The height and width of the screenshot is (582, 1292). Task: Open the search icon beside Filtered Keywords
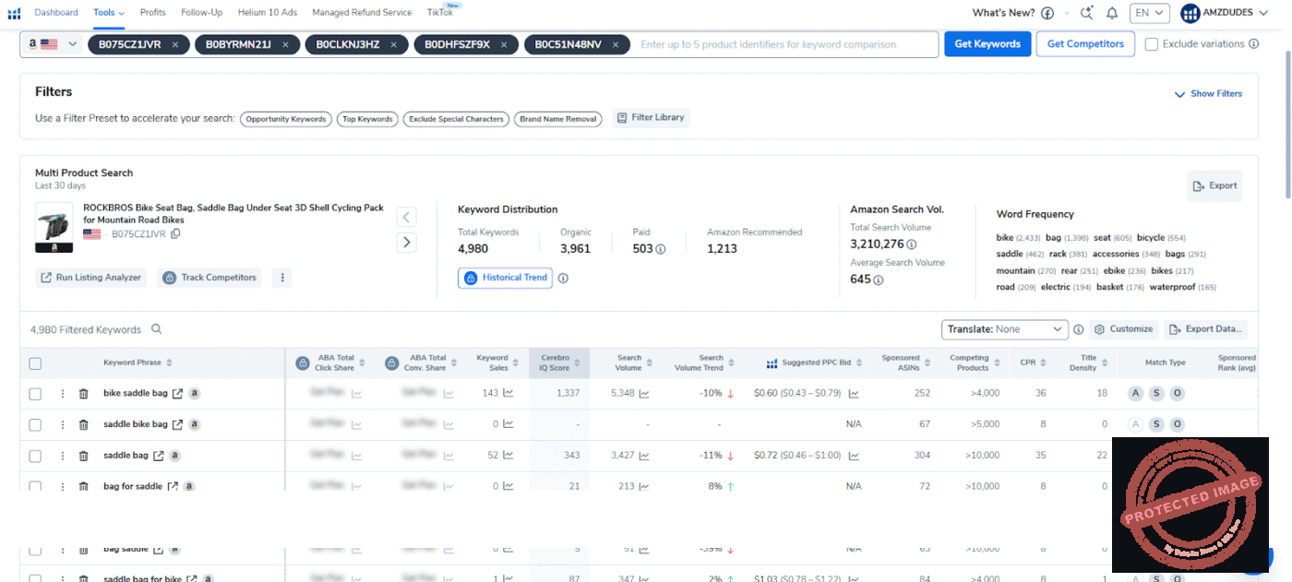tap(156, 329)
